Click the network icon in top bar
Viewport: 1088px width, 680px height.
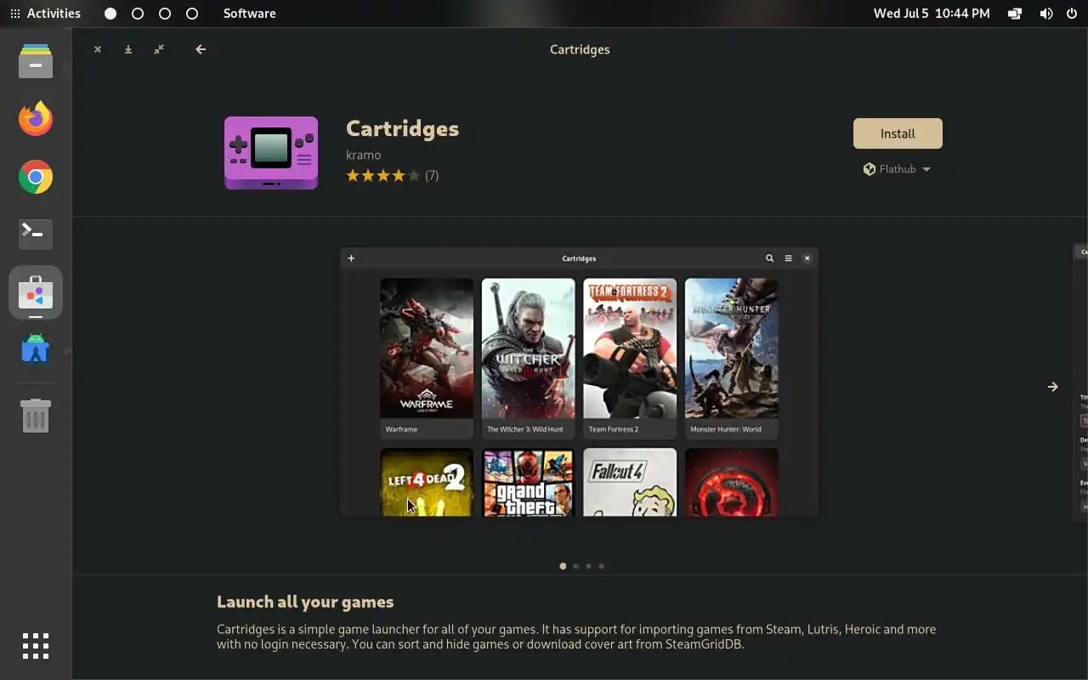point(1015,14)
